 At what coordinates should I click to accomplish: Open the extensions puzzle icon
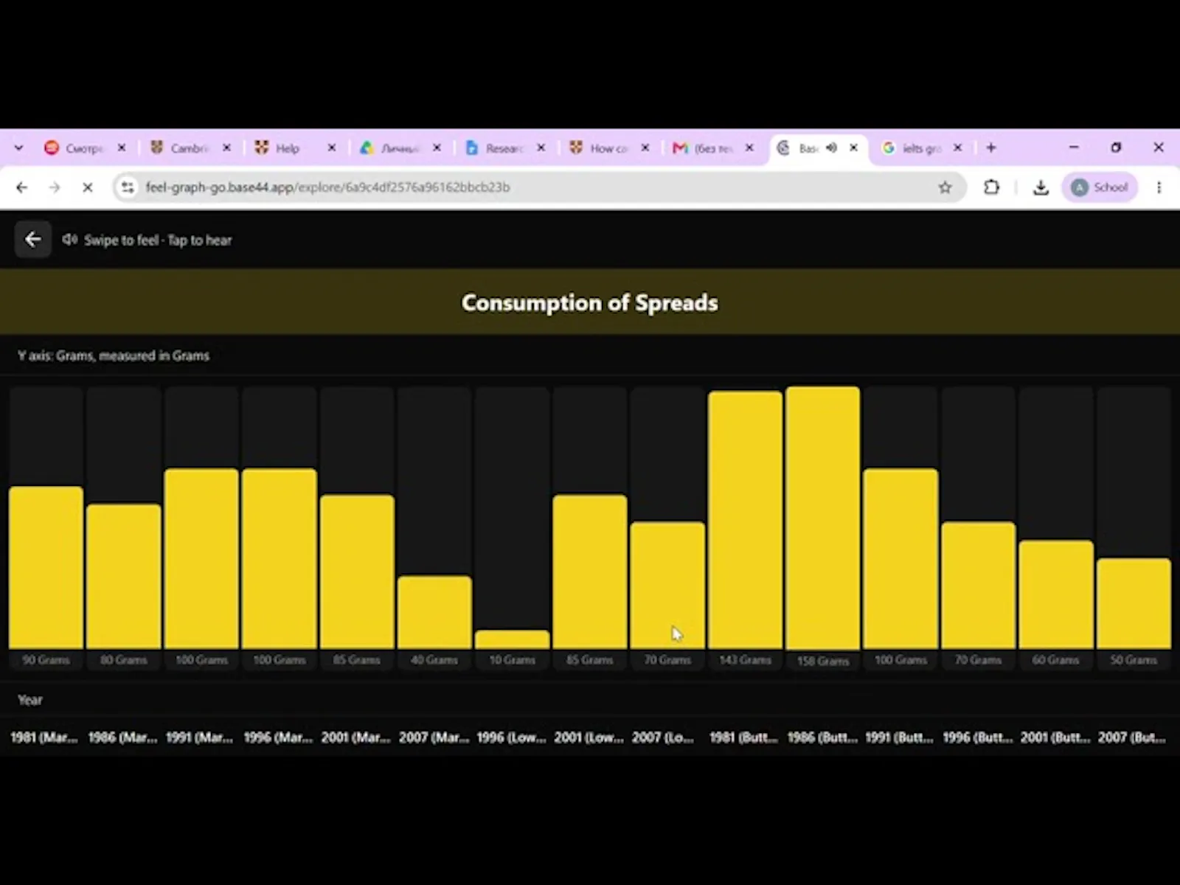point(991,187)
